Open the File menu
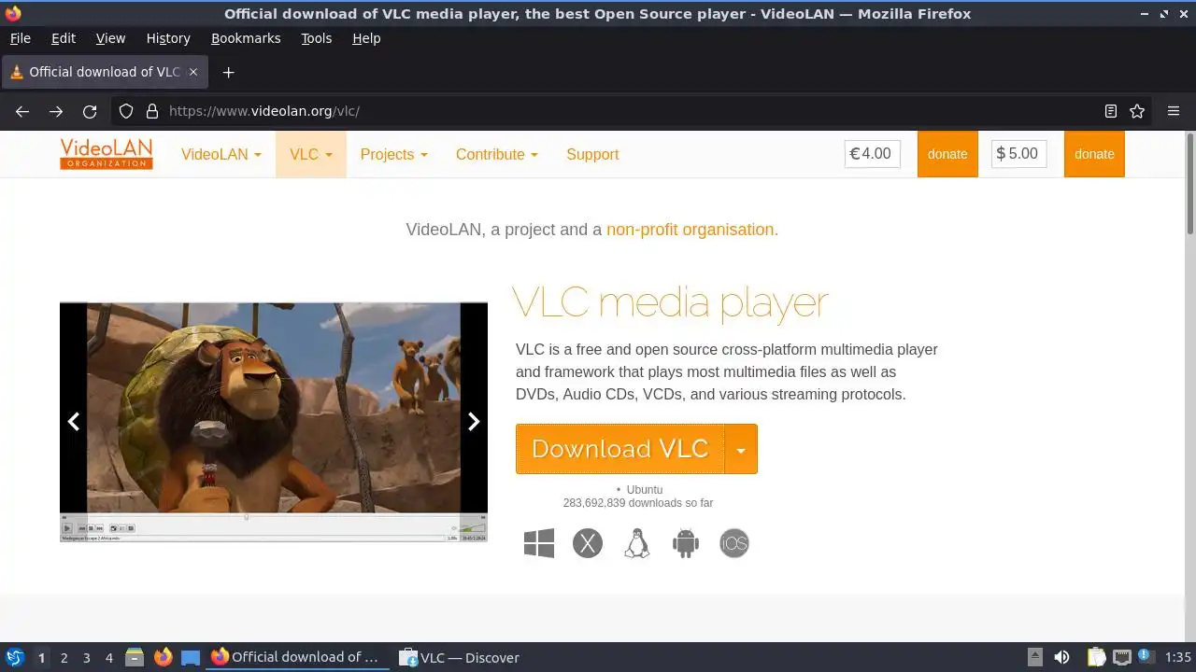The height and width of the screenshot is (672, 1196). [20, 38]
